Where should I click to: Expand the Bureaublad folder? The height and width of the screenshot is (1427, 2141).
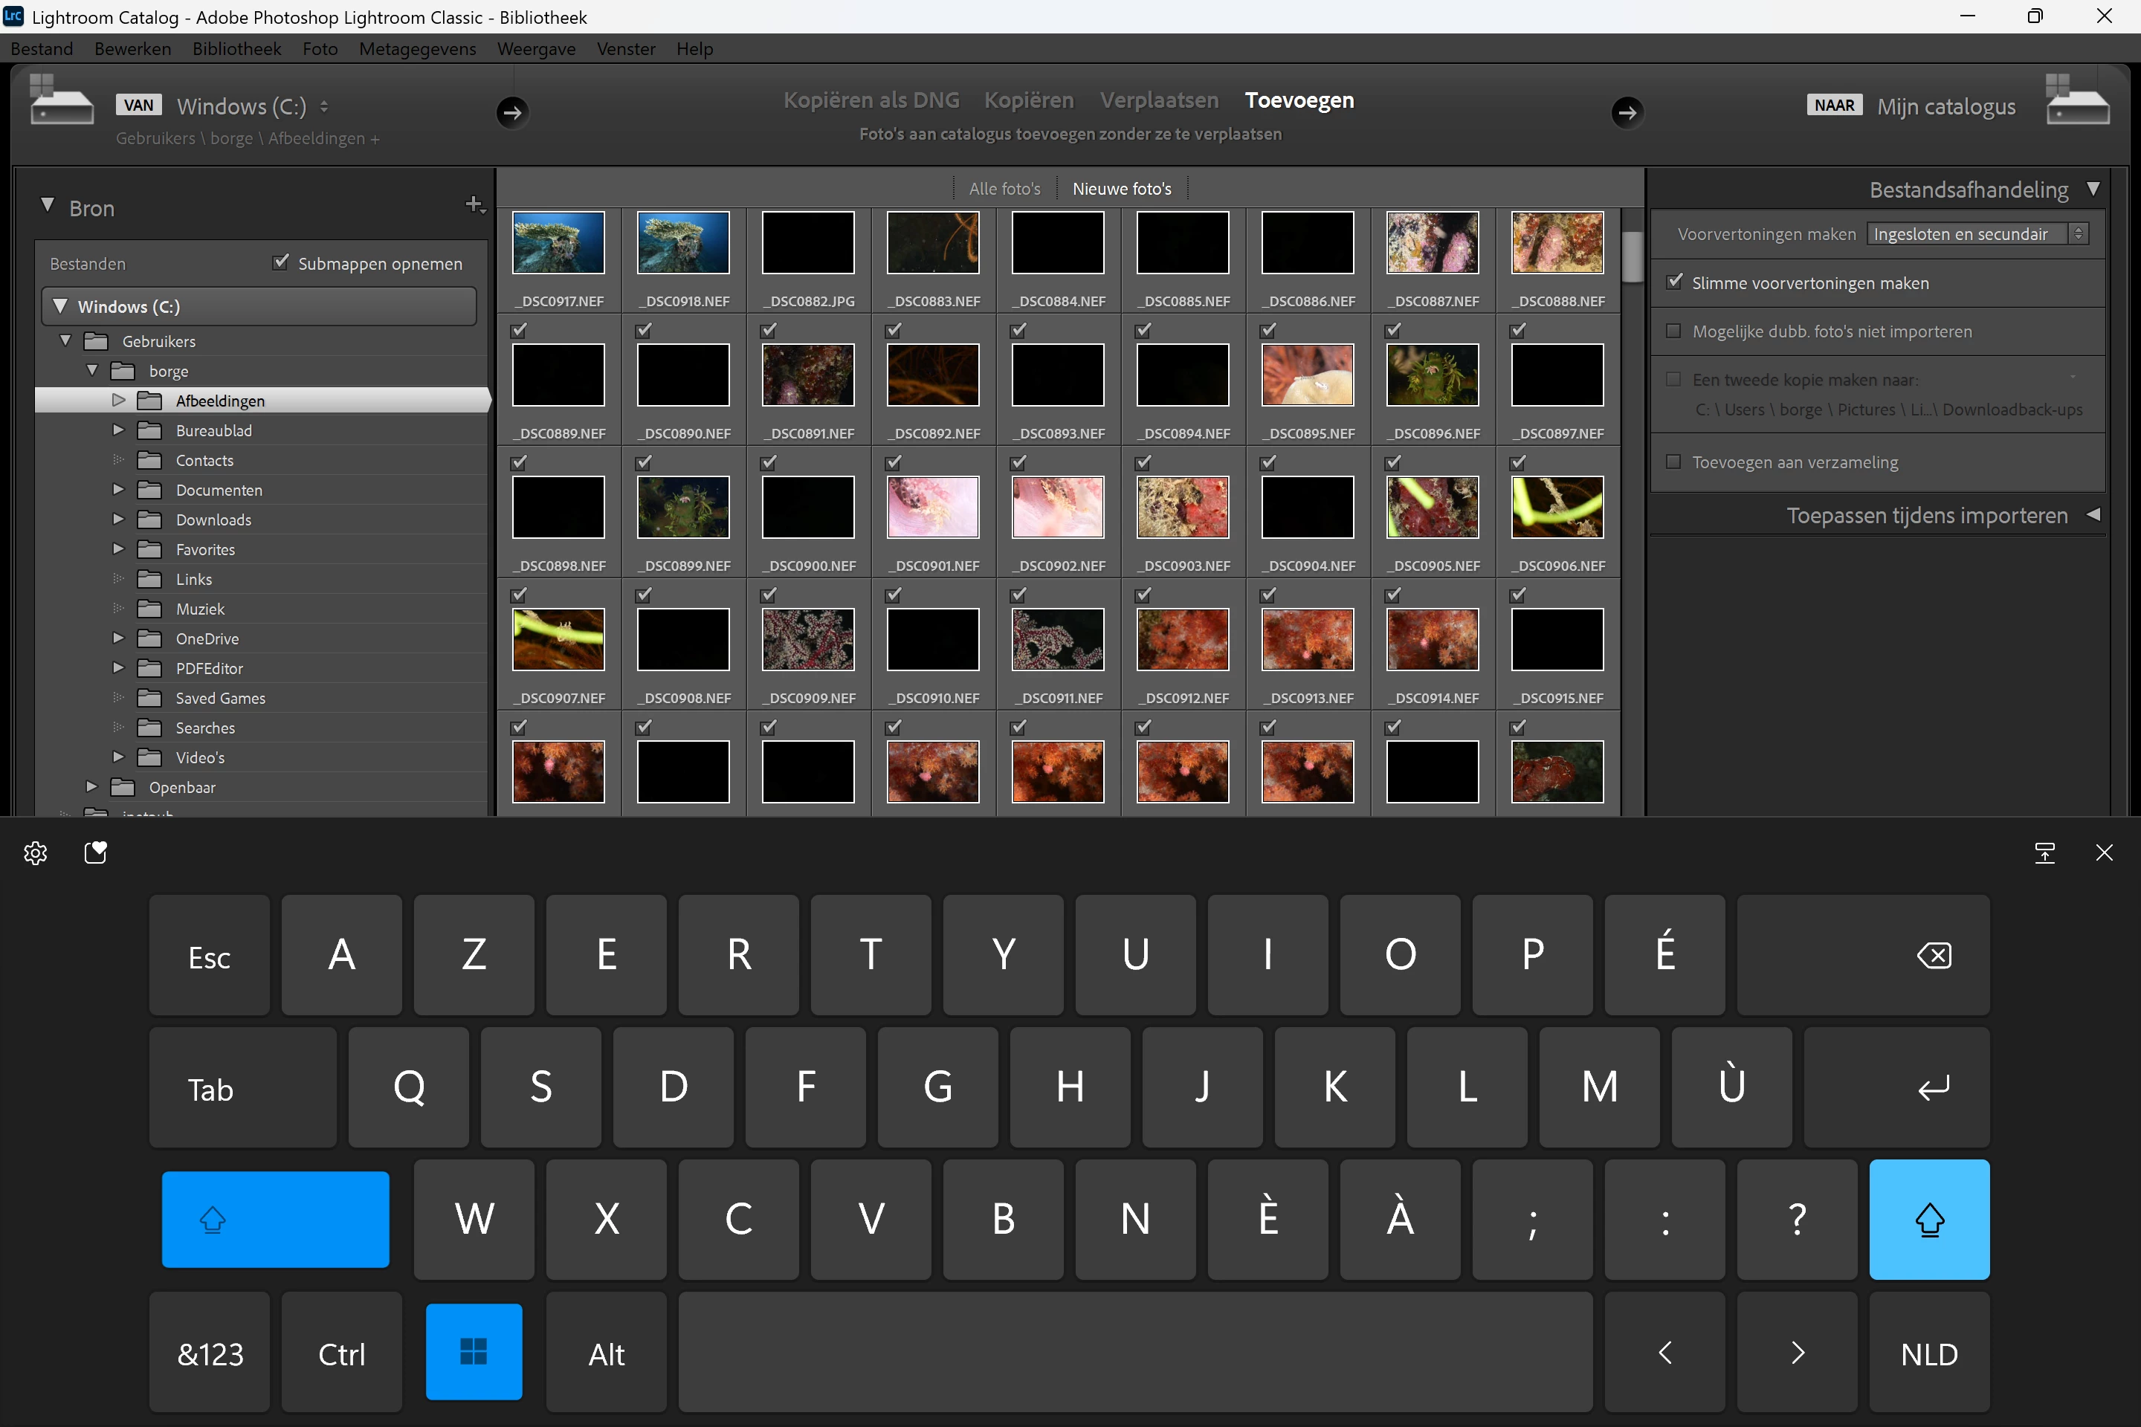[117, 430]
